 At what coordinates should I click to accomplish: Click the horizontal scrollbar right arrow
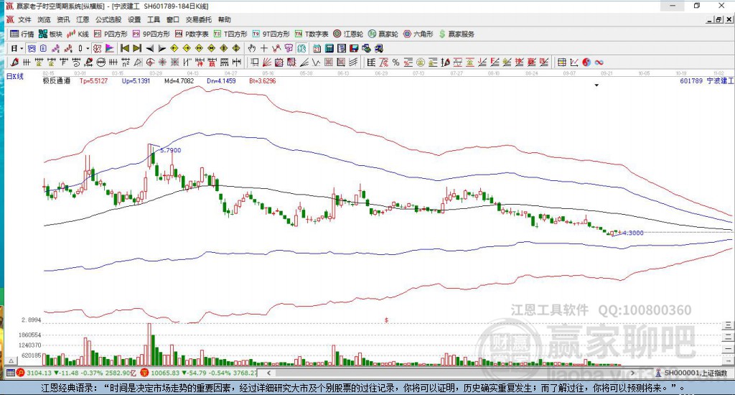[x=632, y=373]
